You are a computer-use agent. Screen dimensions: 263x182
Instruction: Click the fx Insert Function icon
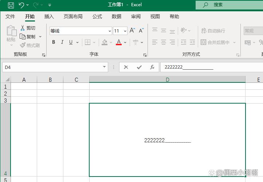[x=152, y=67]
